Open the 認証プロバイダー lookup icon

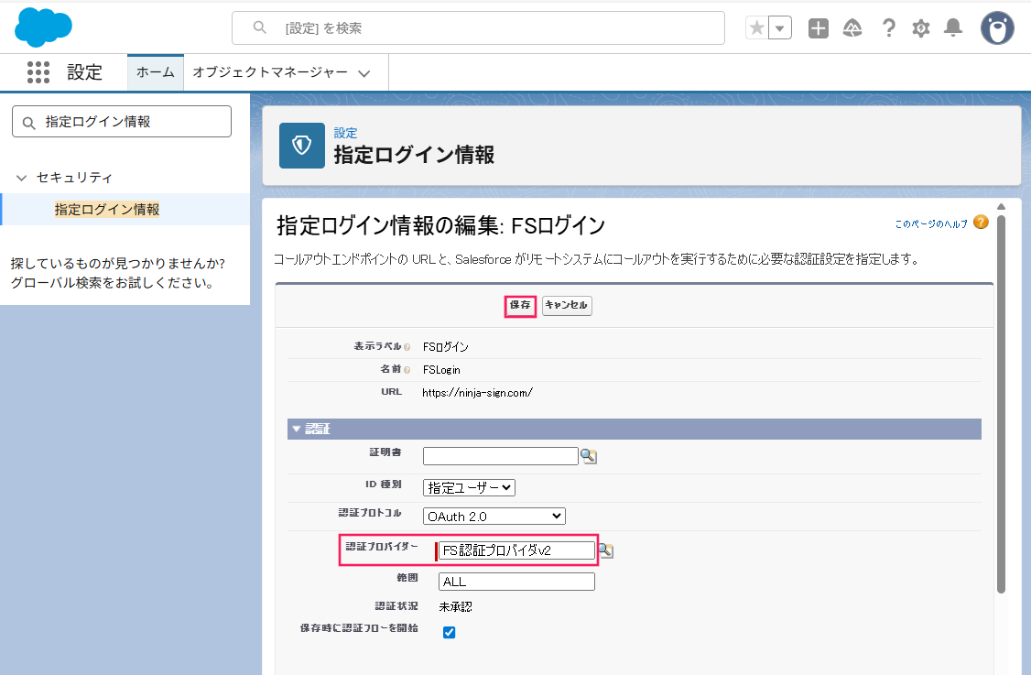(605, 550)
